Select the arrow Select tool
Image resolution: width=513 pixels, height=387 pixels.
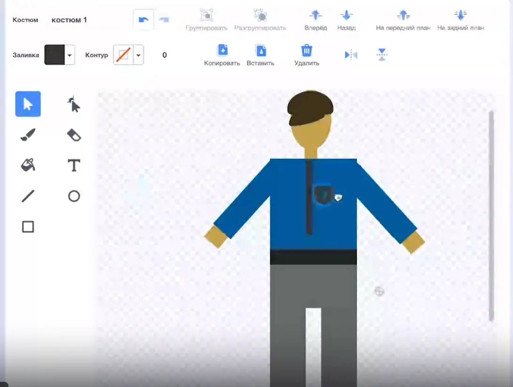pyautogui.click(x=28, y=104)
